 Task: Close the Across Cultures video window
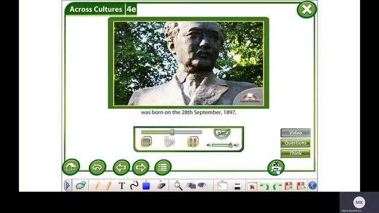307,9
